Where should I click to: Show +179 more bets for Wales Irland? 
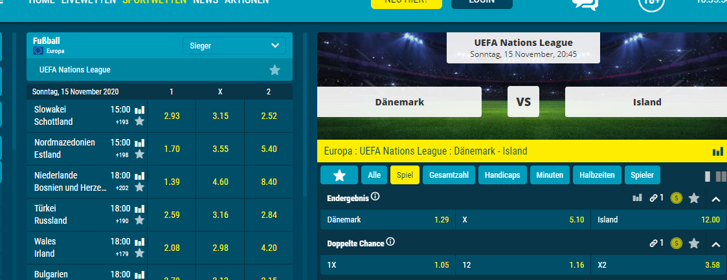(122, 253)
